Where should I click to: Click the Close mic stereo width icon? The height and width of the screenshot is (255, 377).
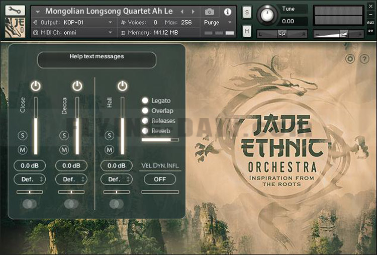(x=30, y=204)
